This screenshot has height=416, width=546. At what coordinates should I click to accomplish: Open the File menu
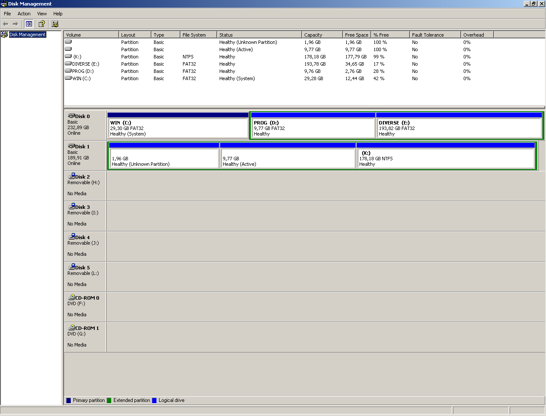[x=7, y=14]
